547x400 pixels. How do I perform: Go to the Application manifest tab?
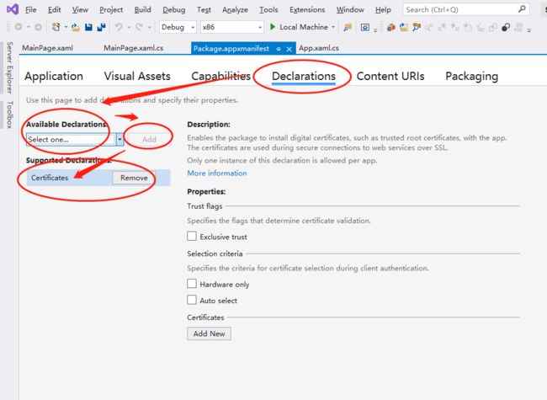[54, 76]
